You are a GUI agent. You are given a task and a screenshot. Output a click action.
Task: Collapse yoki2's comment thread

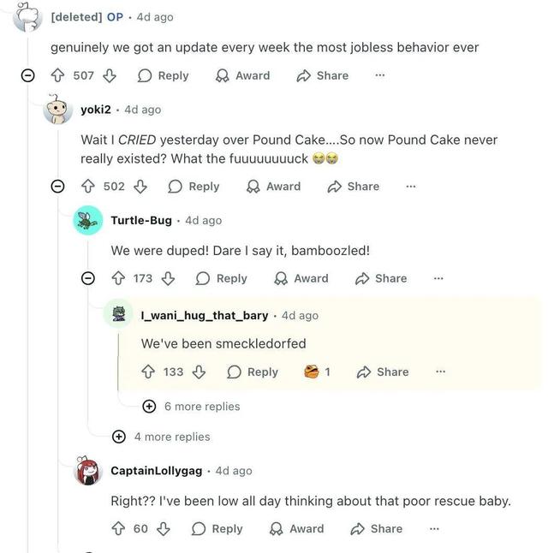[58, 186]
